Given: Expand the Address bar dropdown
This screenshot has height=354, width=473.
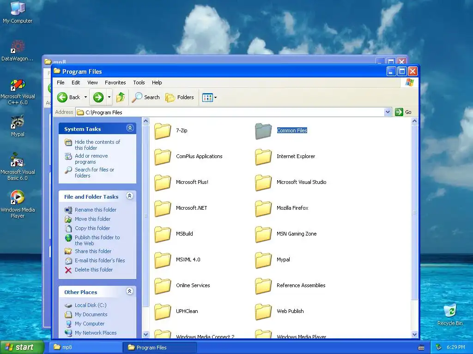Looking at the screenshot, I should click(x=388, y=112).
